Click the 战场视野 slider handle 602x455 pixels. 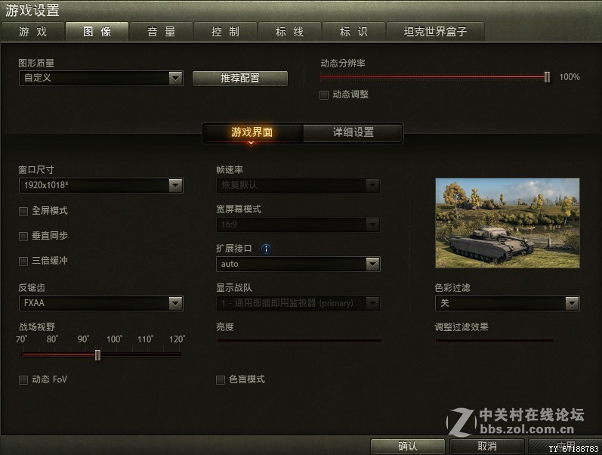point(97,355)
